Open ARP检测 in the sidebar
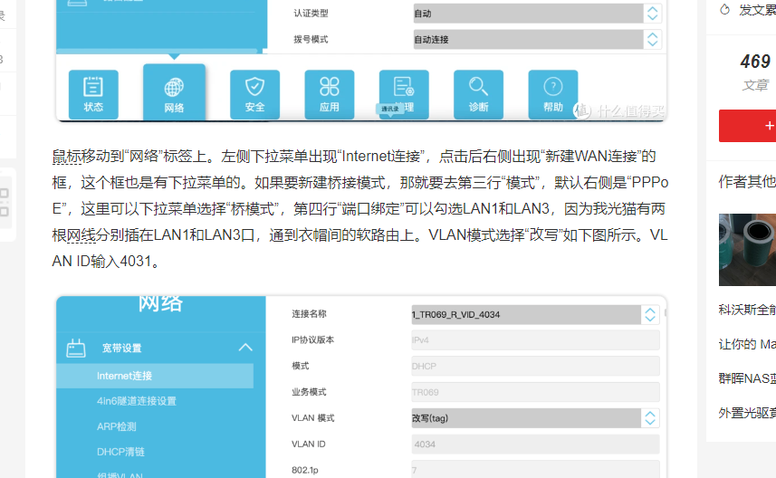776x478 pixels. 117,426
